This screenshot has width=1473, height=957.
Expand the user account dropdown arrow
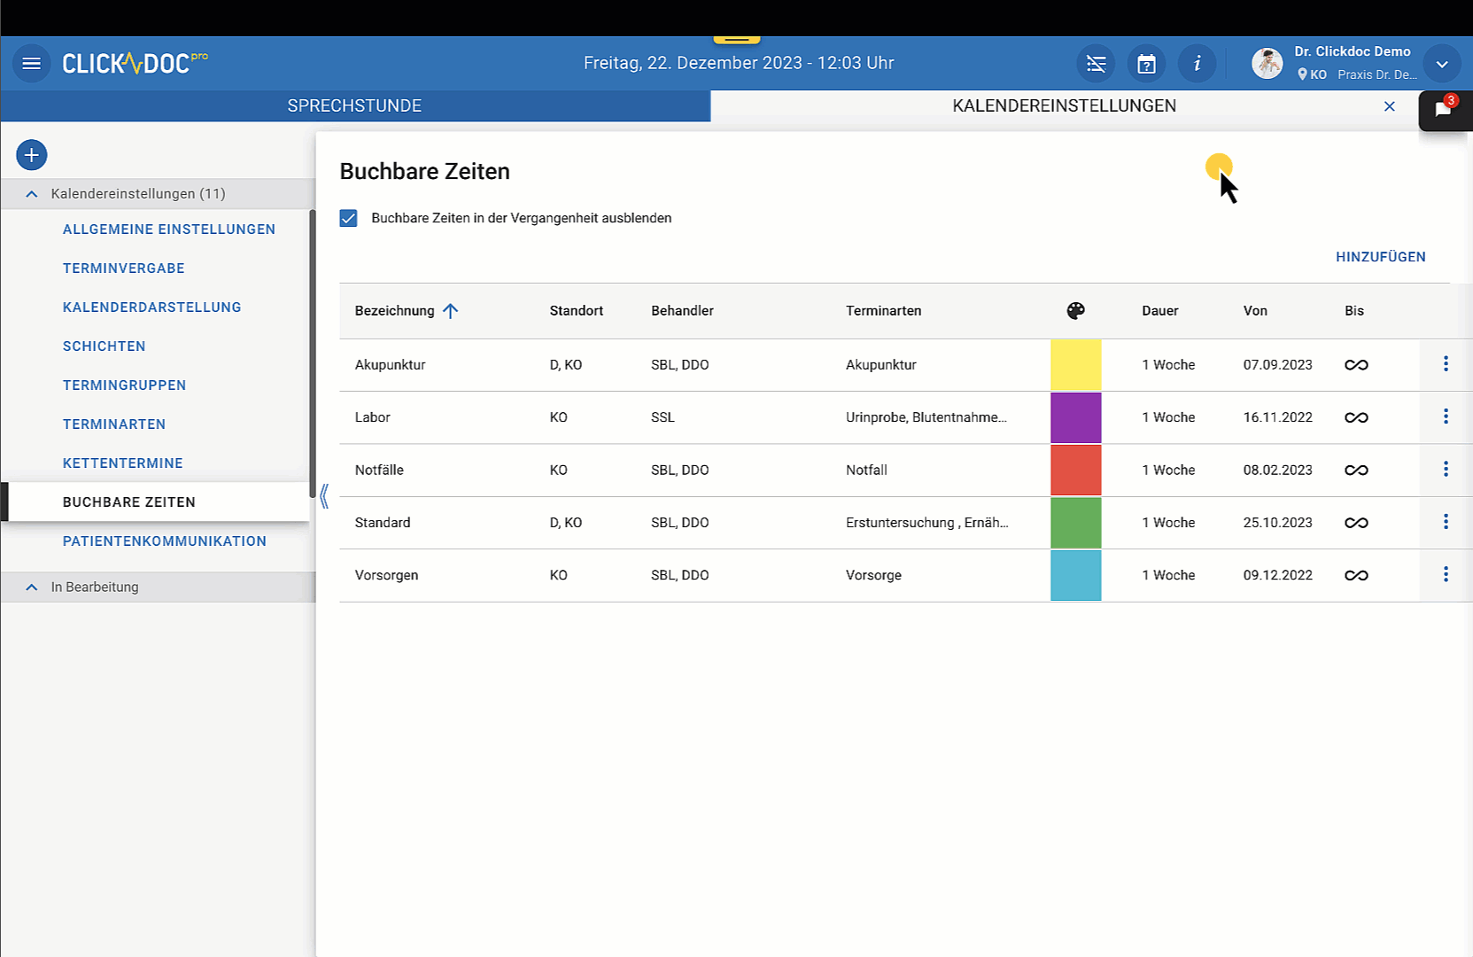pos(1441,64)
